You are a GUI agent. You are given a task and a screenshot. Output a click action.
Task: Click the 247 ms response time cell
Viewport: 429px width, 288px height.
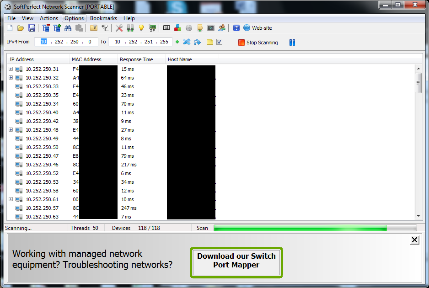click(129, 208)
